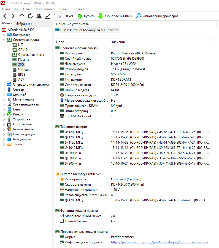Click the Напряжение модуля lightning icon
The height and width of the screenshot is (248, 219).
(x=62, y=95)
